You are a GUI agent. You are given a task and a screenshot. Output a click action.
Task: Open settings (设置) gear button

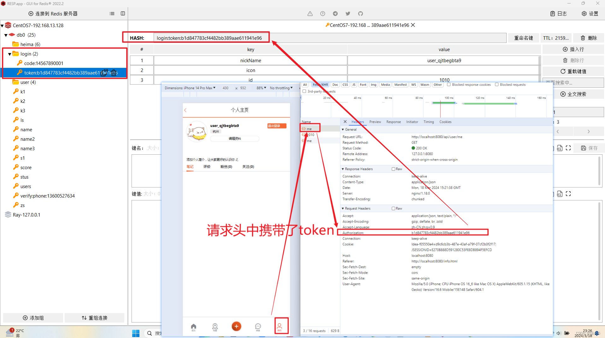[590, 14]
